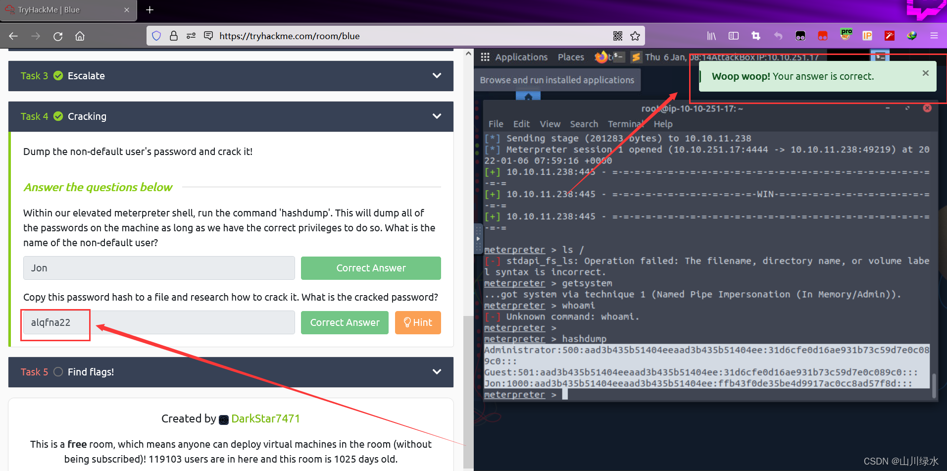This screenshot has height=471, width=947.
Task: Open terminal File menu
Action: 496,124
